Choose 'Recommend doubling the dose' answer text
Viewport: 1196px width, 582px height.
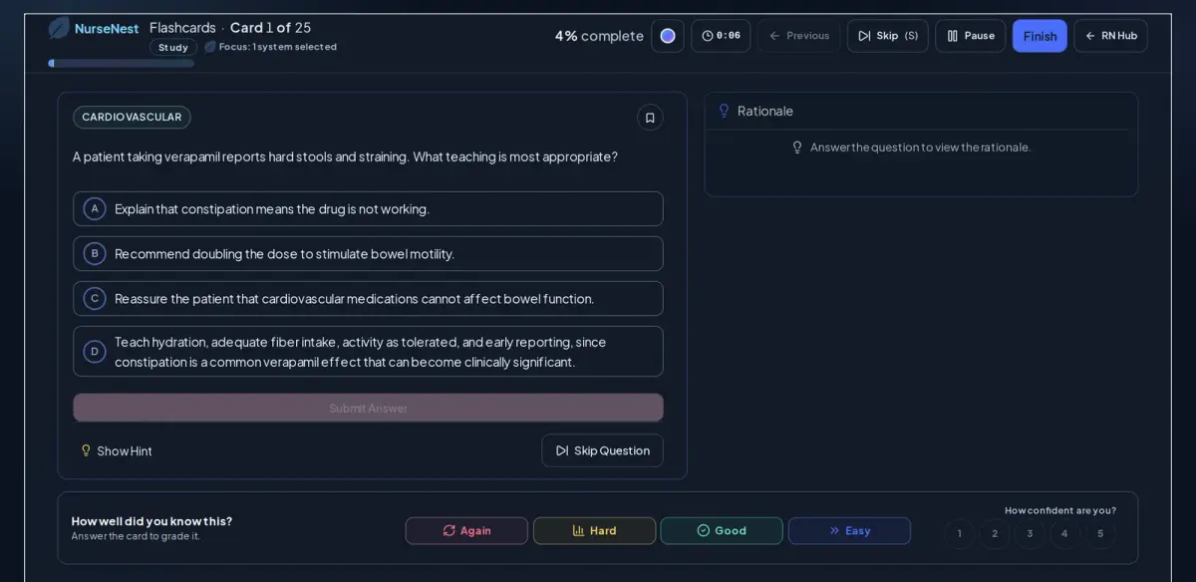(284, 254)
